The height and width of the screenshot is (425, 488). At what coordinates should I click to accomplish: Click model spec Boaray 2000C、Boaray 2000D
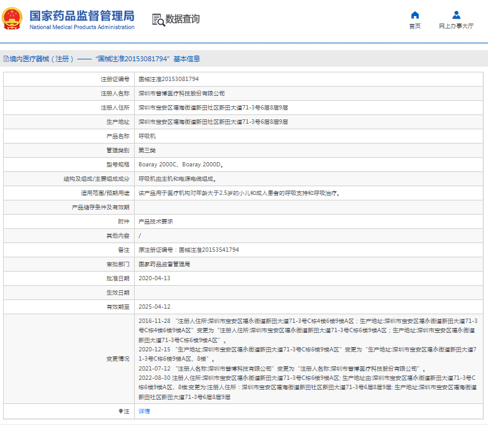tap(180, 165)
